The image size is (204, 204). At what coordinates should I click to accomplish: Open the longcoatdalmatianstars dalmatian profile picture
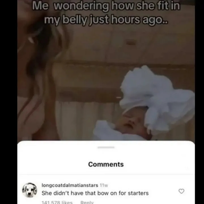coord(29,190)
